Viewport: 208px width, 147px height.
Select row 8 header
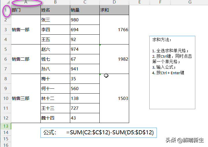coord(6,79)
